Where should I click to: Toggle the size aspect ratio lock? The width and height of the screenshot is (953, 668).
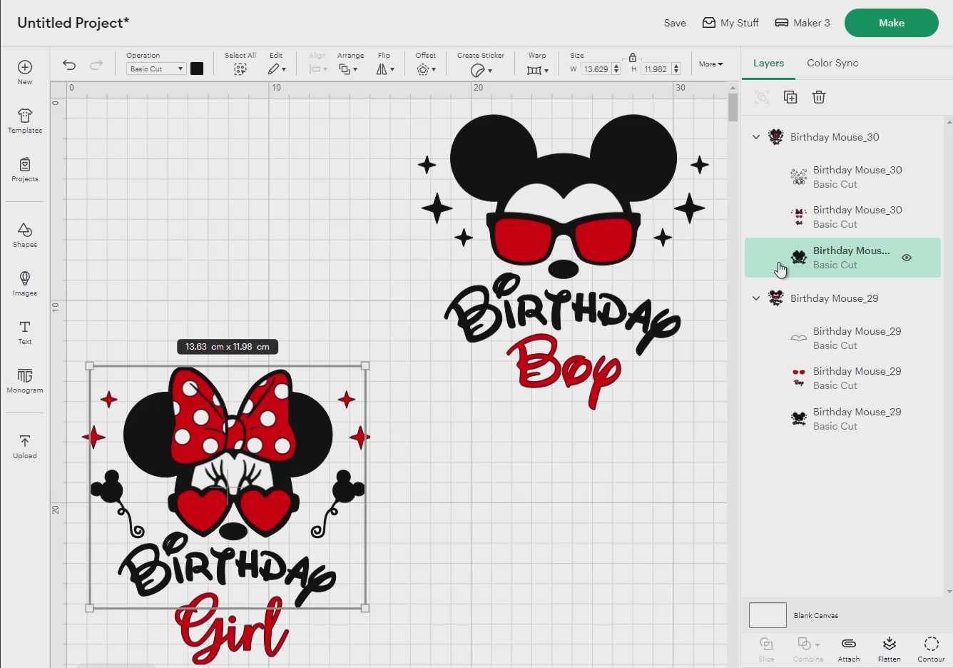tap(633, 57)
